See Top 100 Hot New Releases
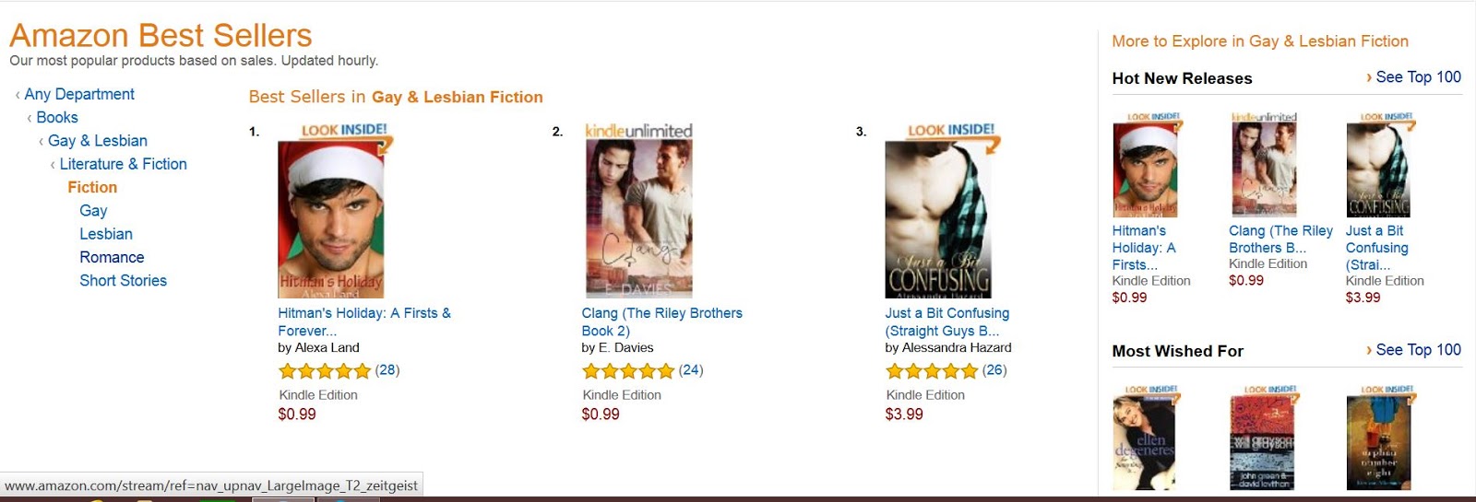Viewport: 1476px width, 502px height. (1417, 77)
